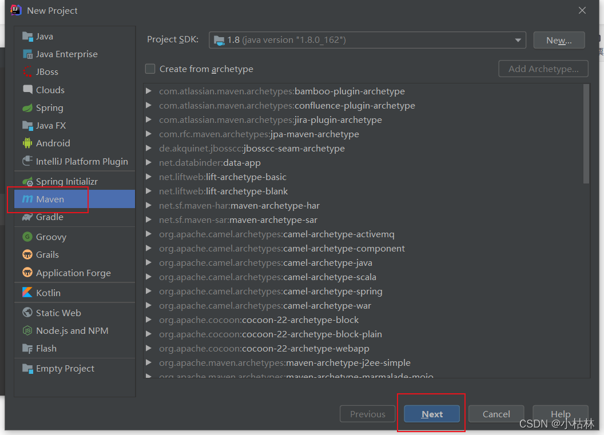Click the archetype list vertical scrollbar
Screen dimensions: 604x435
[586, 134]
